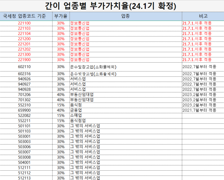This screenshot has height=180, width=224.
Task: Click '서비스업' in row 940928
Action: coord(78,89)
